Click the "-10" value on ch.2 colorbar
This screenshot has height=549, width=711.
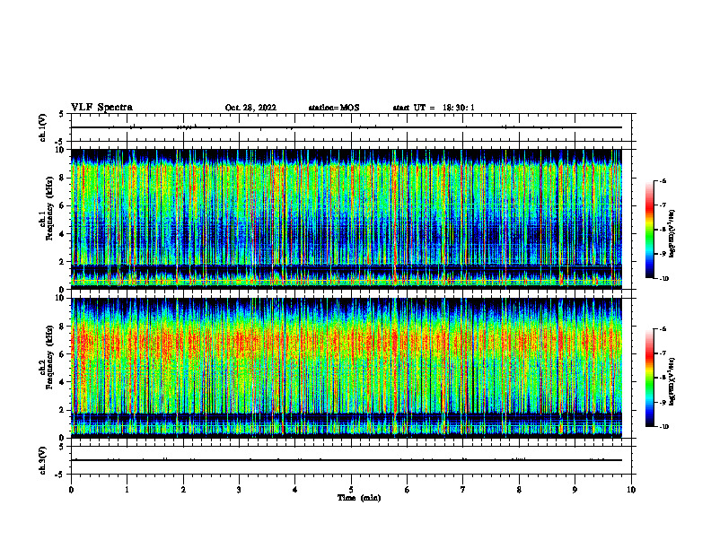[x=663, y=427]
